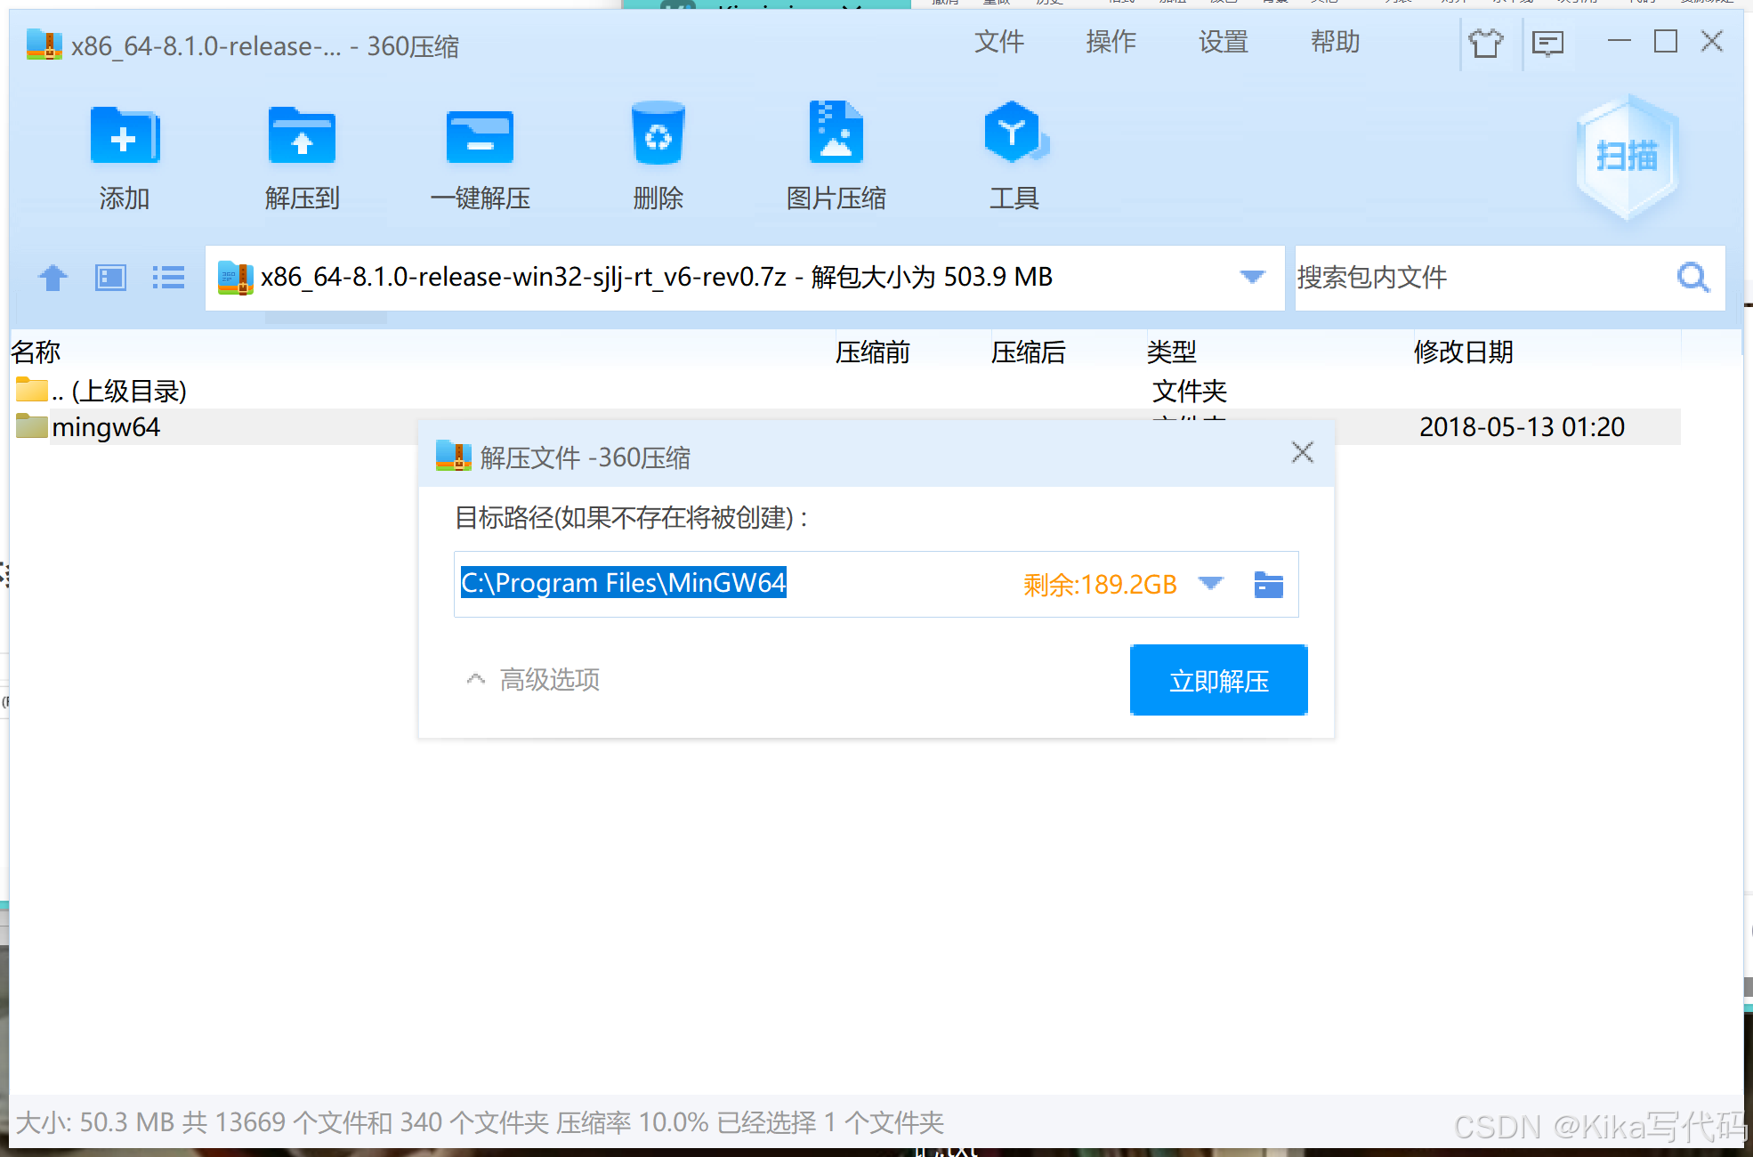Click the 扫描 scan hexagon button
The height and width of the screenshot is (1157, 1753).
pos(1627,158)
